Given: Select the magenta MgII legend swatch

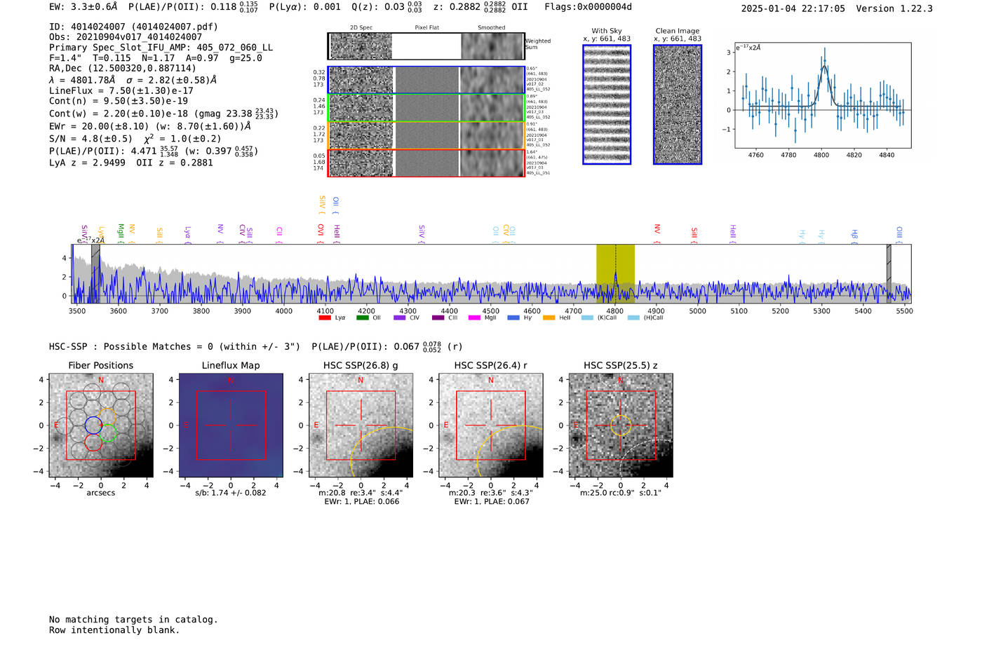Looking at the screenshot, I should (x=475, y=318).
